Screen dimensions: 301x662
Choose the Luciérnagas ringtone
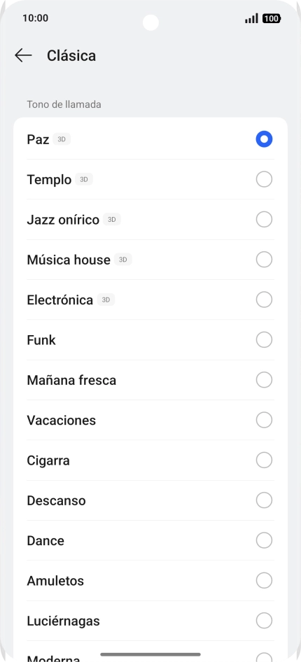[150, 621]
